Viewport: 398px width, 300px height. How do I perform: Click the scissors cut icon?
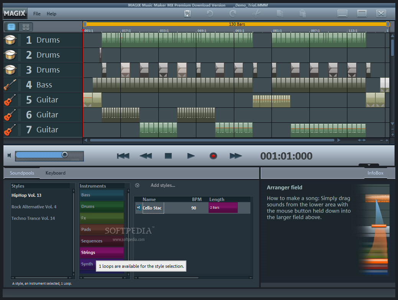click(x=257, y=13)
